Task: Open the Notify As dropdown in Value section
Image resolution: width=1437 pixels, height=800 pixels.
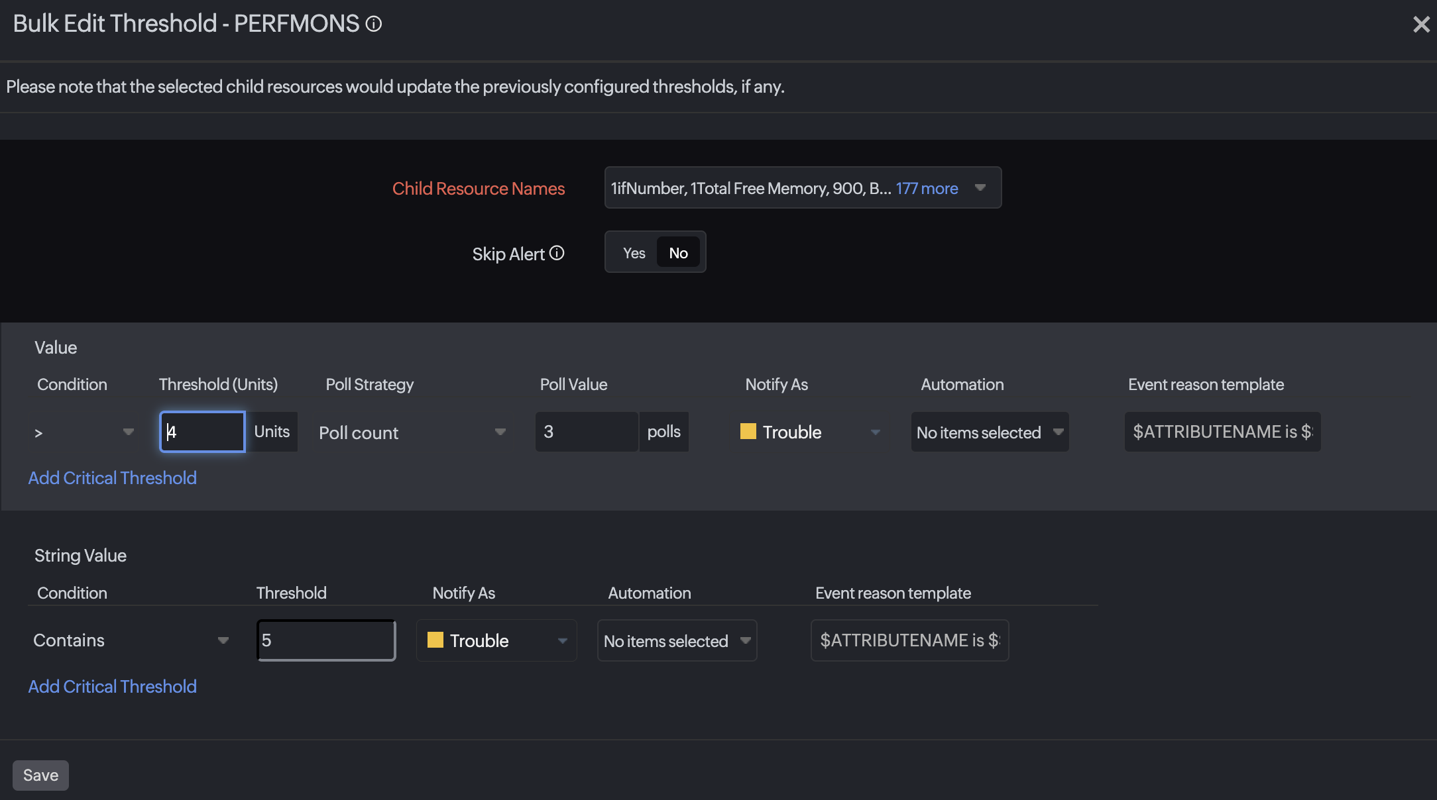Action: click(875, 432)
